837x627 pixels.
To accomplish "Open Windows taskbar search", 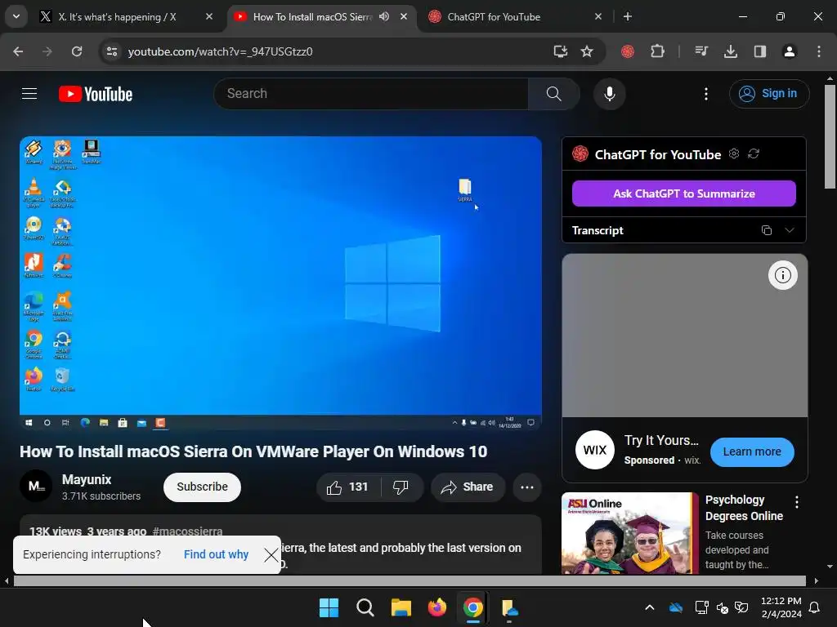I will pos(365,607).
